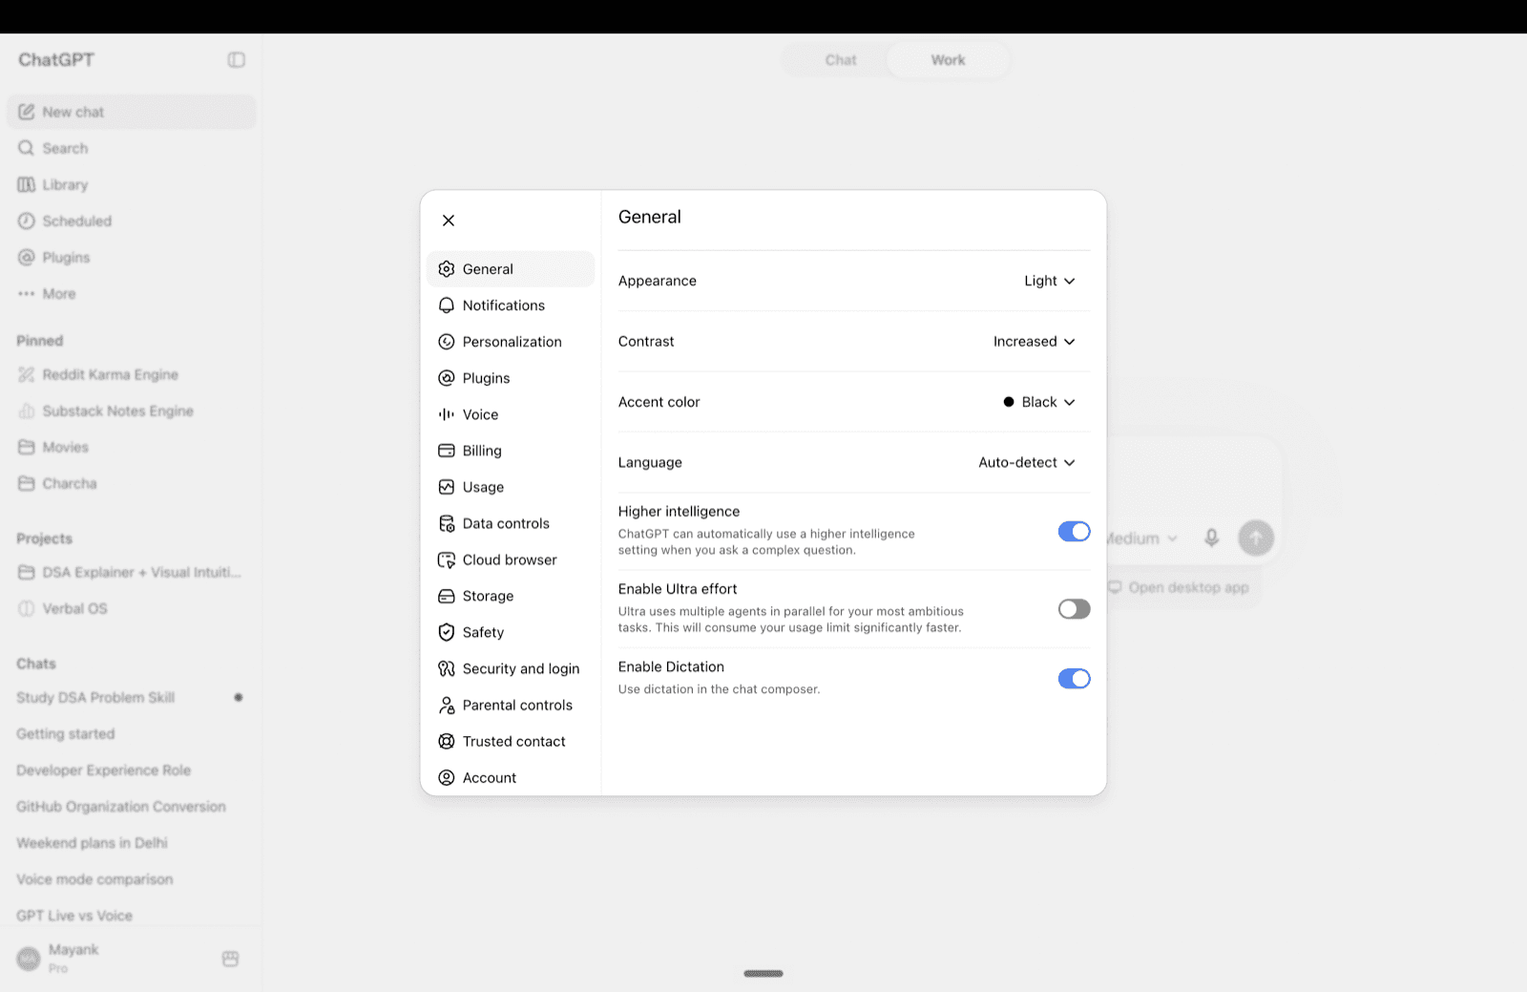Open the Verbal OS project
The height and width of the screenshot is (992, 1527).
coord(131,608)
